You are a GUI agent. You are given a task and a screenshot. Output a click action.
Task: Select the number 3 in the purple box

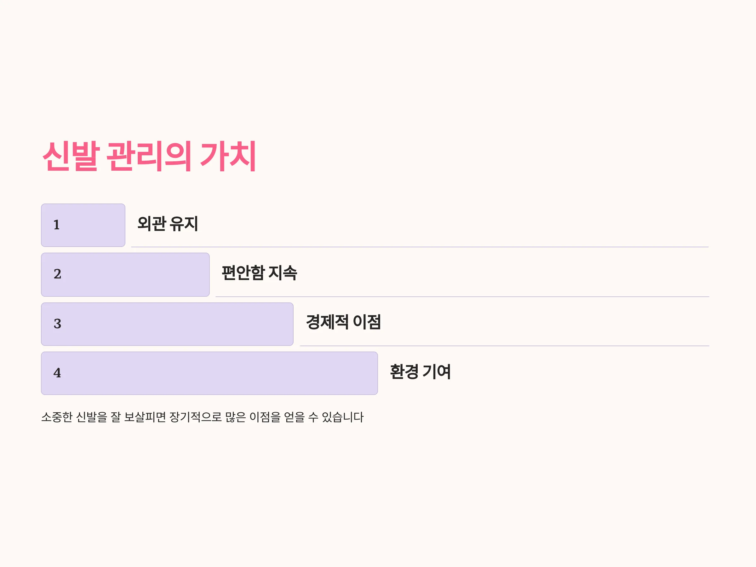point(57,324)
